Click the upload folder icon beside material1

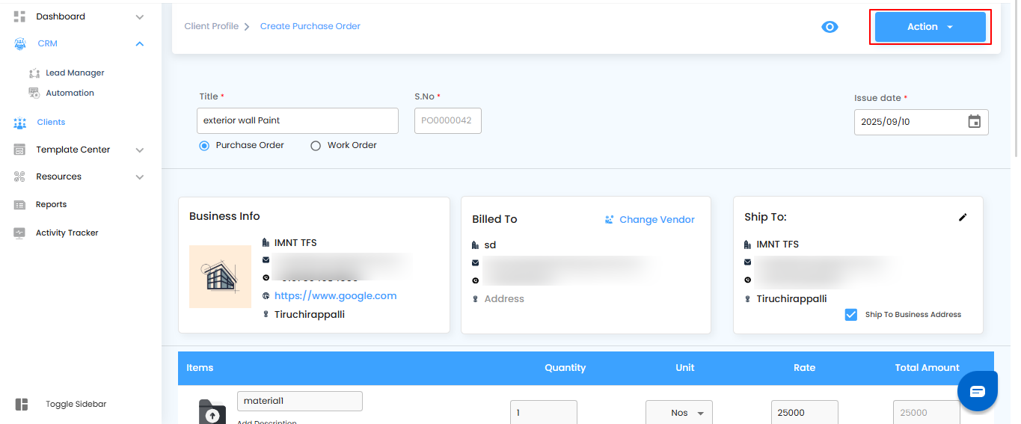[x=212, y=412]
